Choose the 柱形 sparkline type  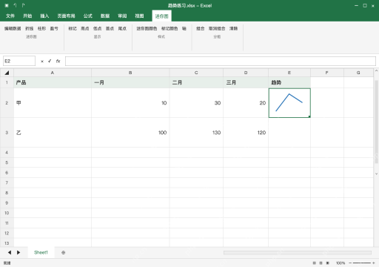point(41,29)
